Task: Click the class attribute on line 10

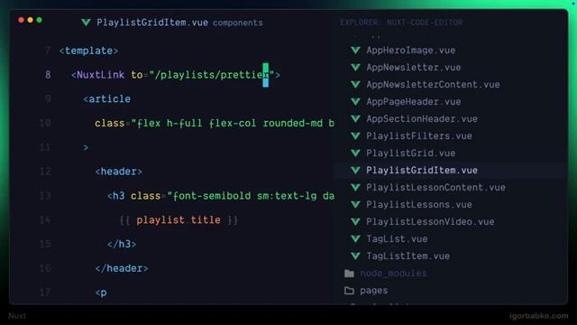Action: 109,124
